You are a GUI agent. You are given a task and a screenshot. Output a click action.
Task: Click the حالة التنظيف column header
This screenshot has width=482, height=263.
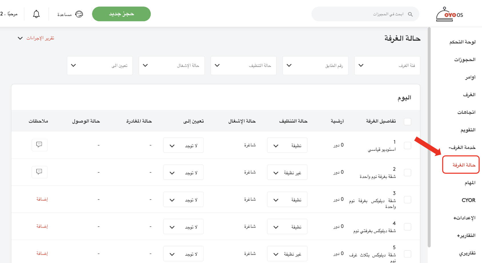click(293, 121)
